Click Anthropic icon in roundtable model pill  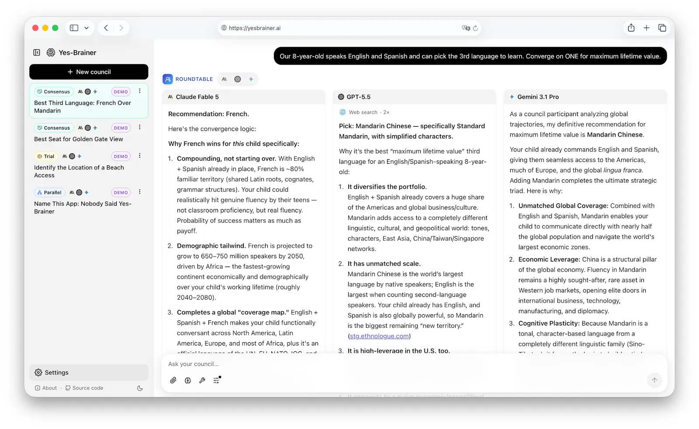tap(225, 79)
